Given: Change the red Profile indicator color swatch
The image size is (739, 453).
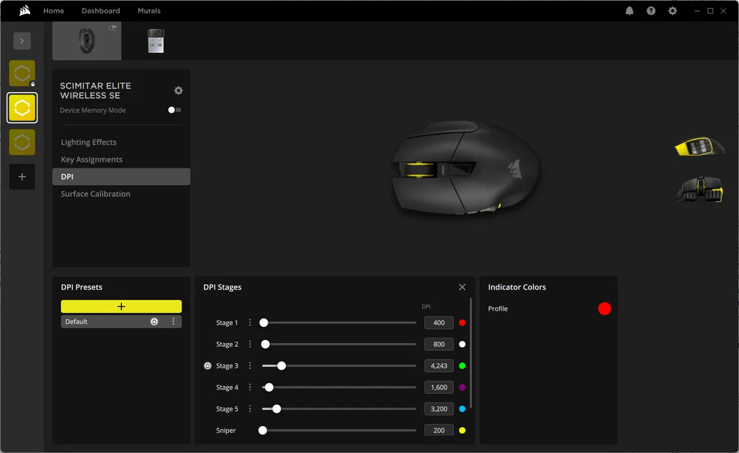Looking at the screenshot, I should click(604, 309).
